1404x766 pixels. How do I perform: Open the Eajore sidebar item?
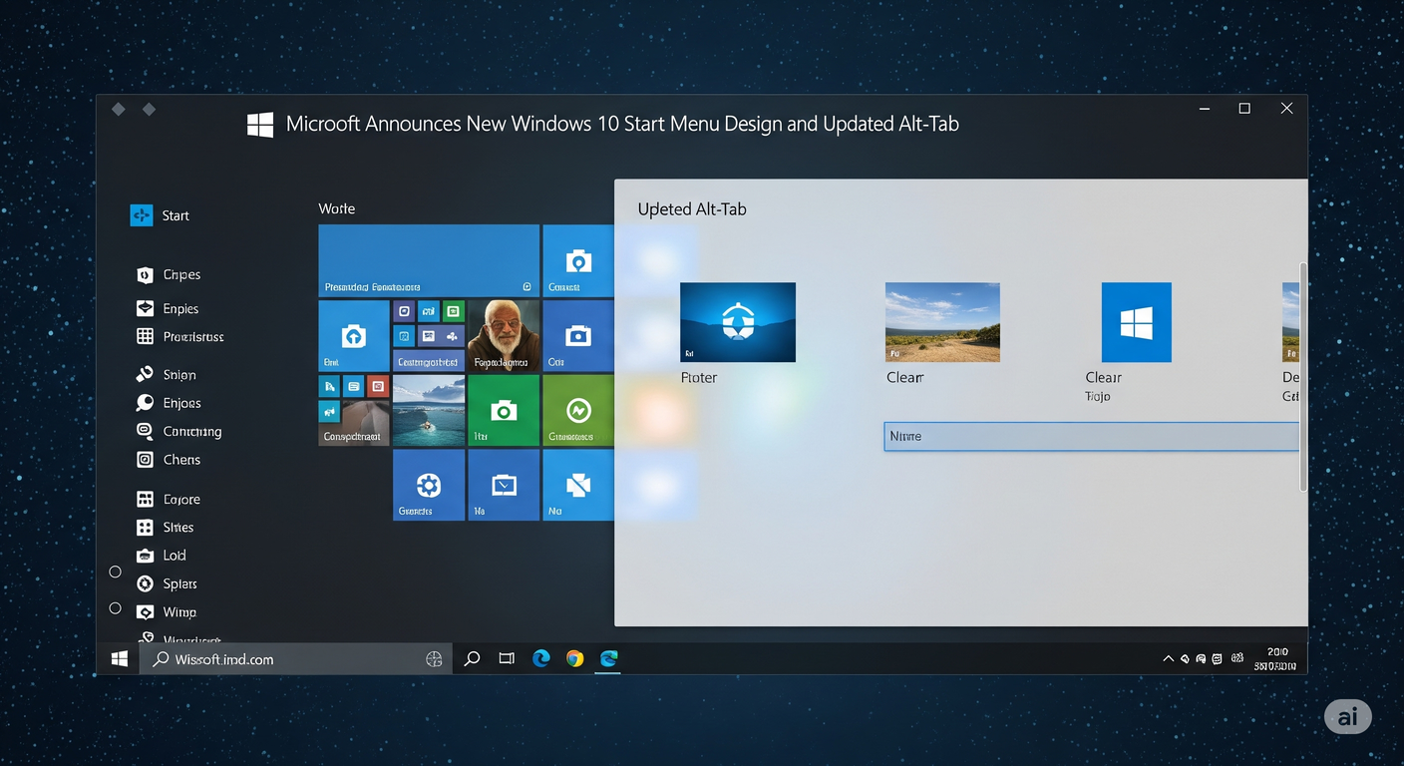coord(169,499)
